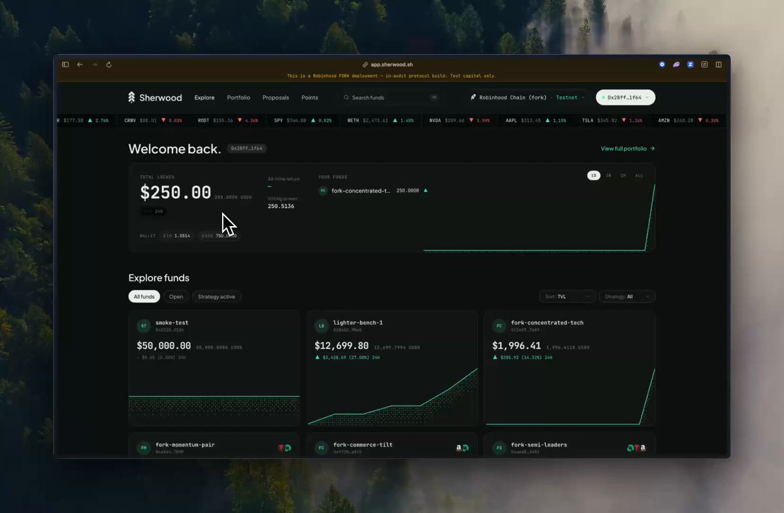Switch chart range to ALL
Screen dimensions: 784x513
click(639, 175)
